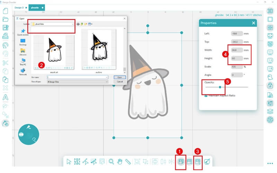Go to Quick access in dialog sidebar

pyautogui.click(x=23, y=32)
